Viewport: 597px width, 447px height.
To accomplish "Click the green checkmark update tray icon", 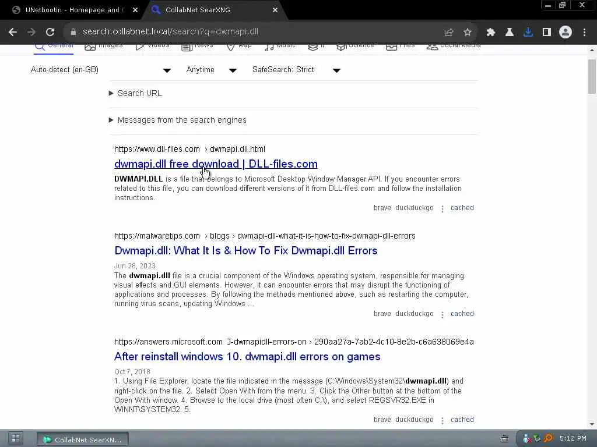I will coord(537,439).
